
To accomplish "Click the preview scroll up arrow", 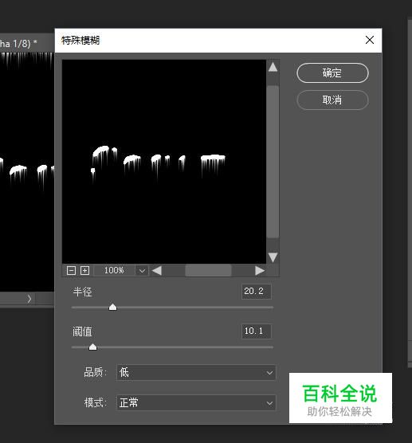I will pos(273,67).
